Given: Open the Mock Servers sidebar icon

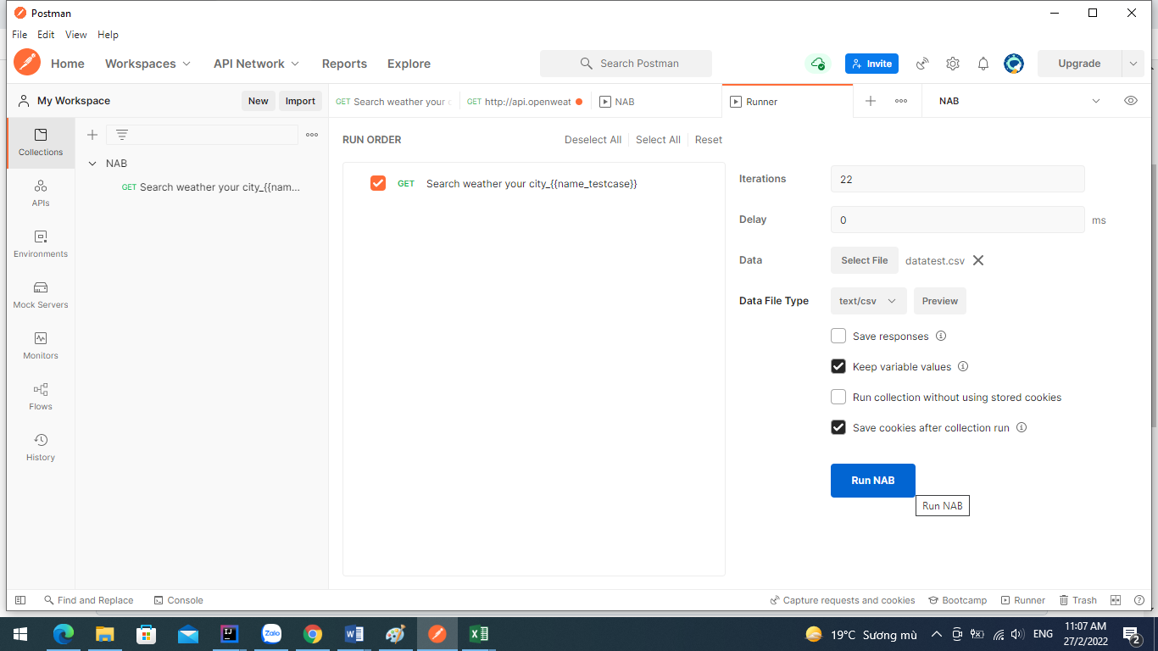Looking at the screenshot, I should coord(41,295).
